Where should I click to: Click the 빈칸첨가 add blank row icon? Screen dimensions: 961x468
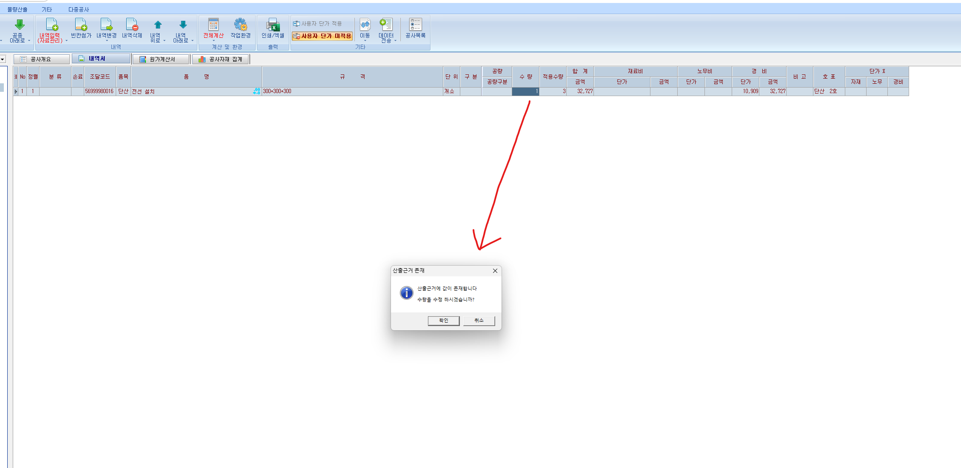[x=81, y=25]
